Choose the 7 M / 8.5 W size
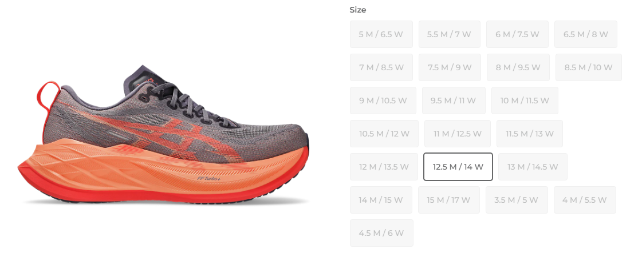Image resolution: width=642 pixels, height=253 pixels. (381, 67)
